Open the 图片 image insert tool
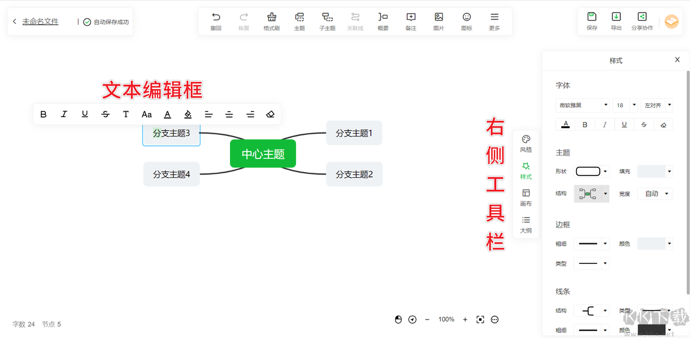This screenshot has height=338, width=690. click(x=439, y=21)
